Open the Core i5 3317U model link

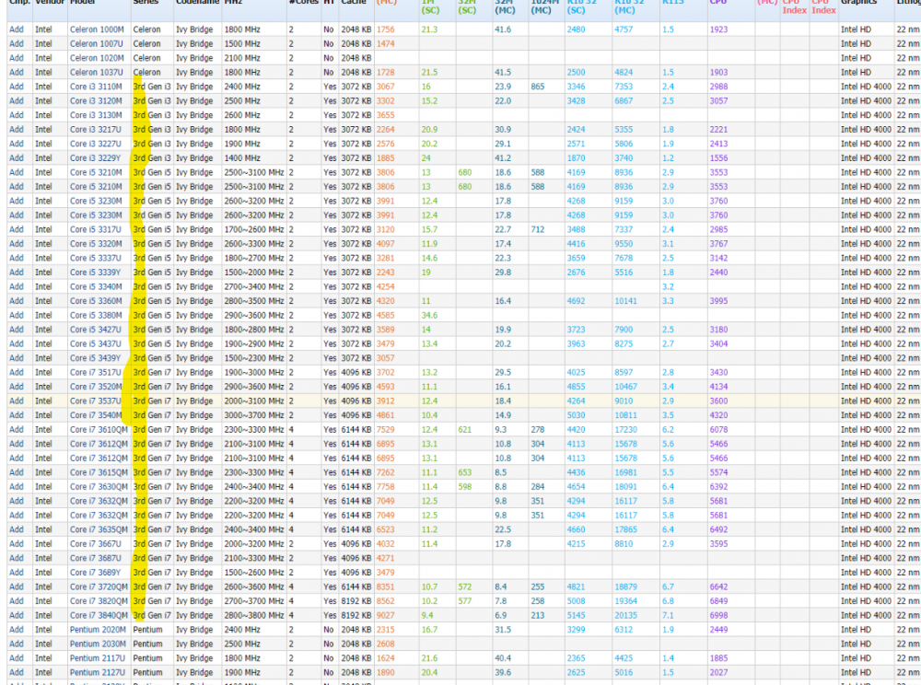click(96, 229)
